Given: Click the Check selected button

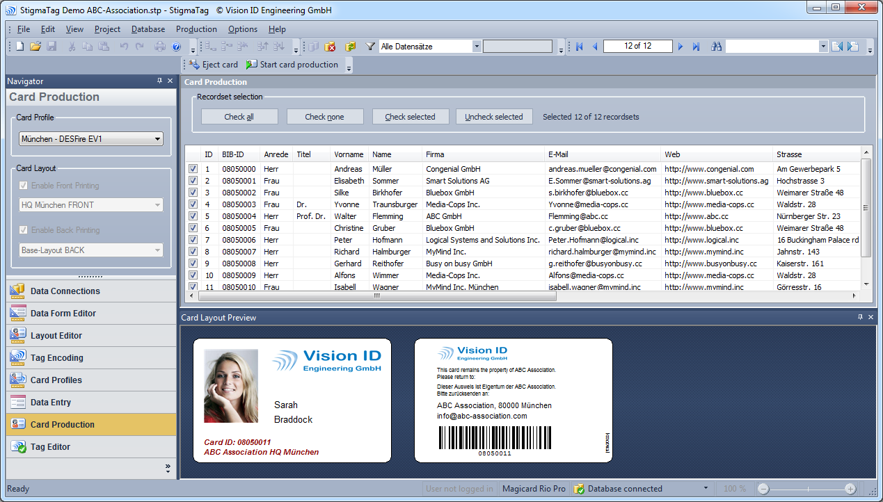Looking at the screenshot, I should [411, 117].
